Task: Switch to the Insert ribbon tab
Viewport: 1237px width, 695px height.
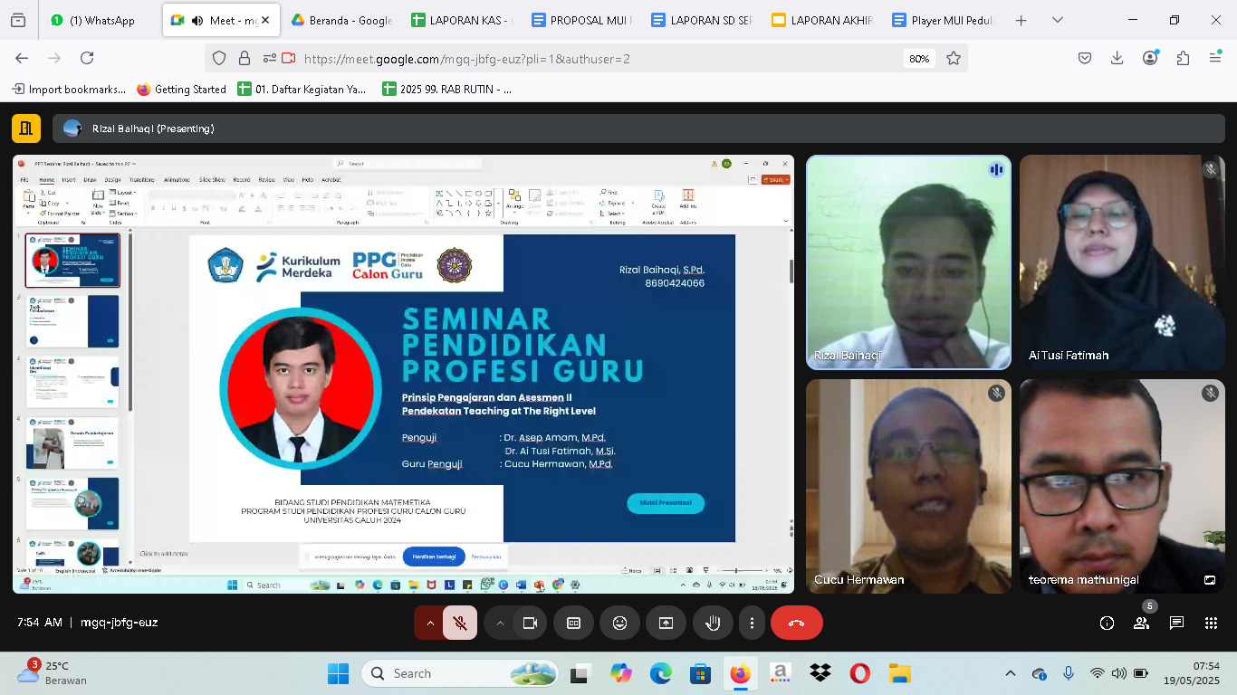Action: tap(69, 180)
